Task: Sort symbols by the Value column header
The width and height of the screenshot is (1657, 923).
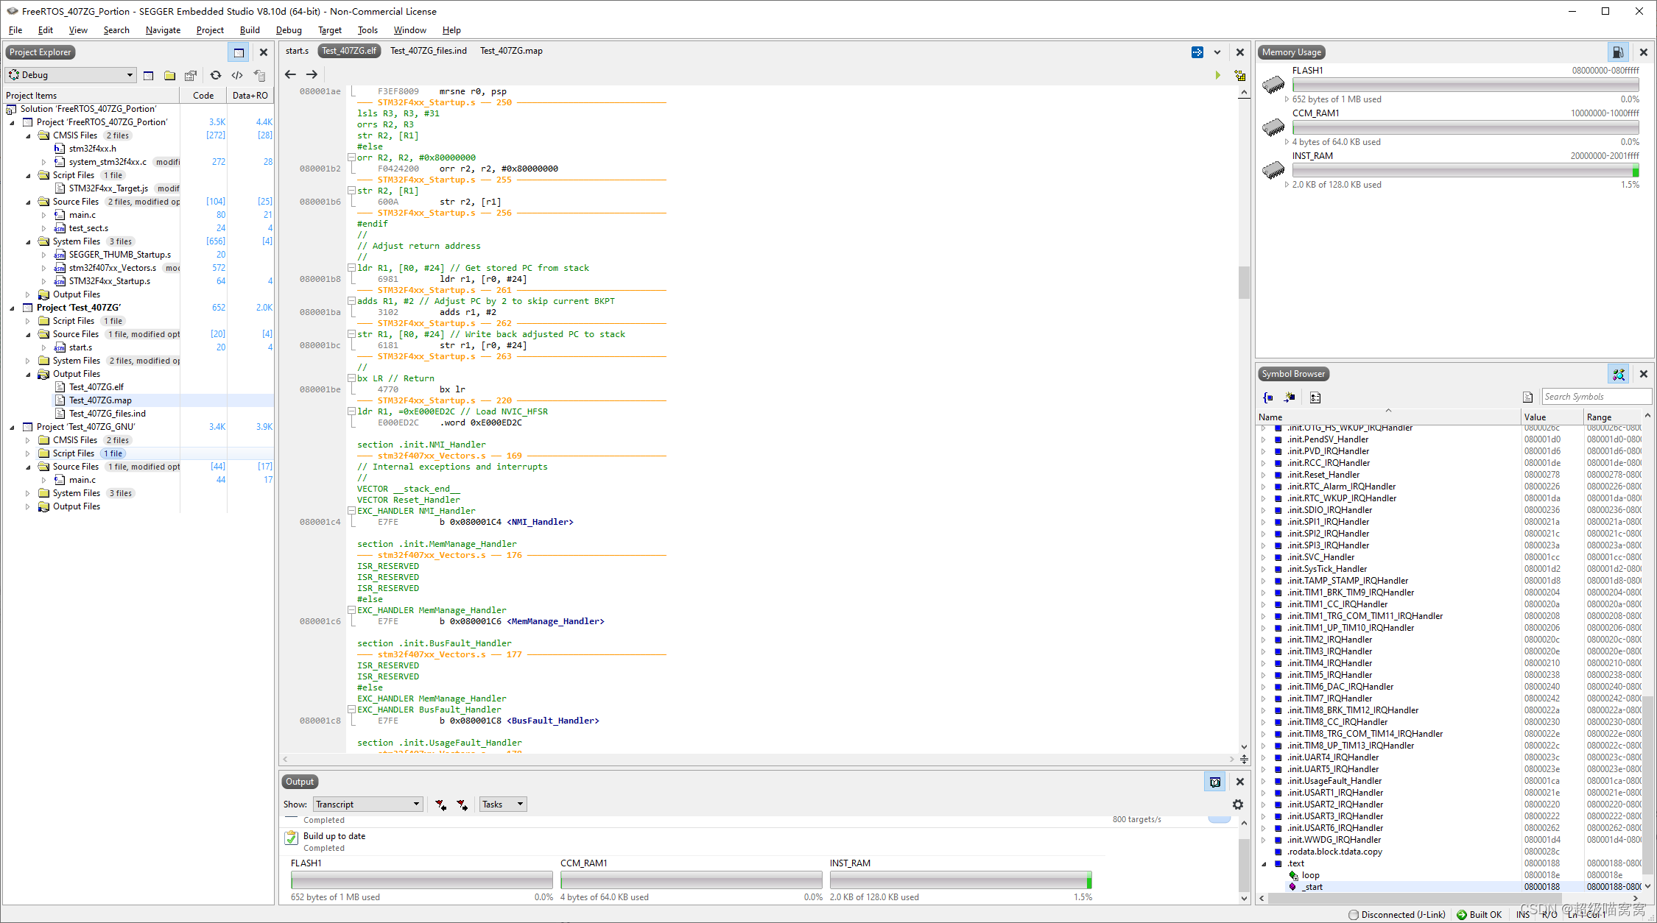Action: click(1552, 417)
